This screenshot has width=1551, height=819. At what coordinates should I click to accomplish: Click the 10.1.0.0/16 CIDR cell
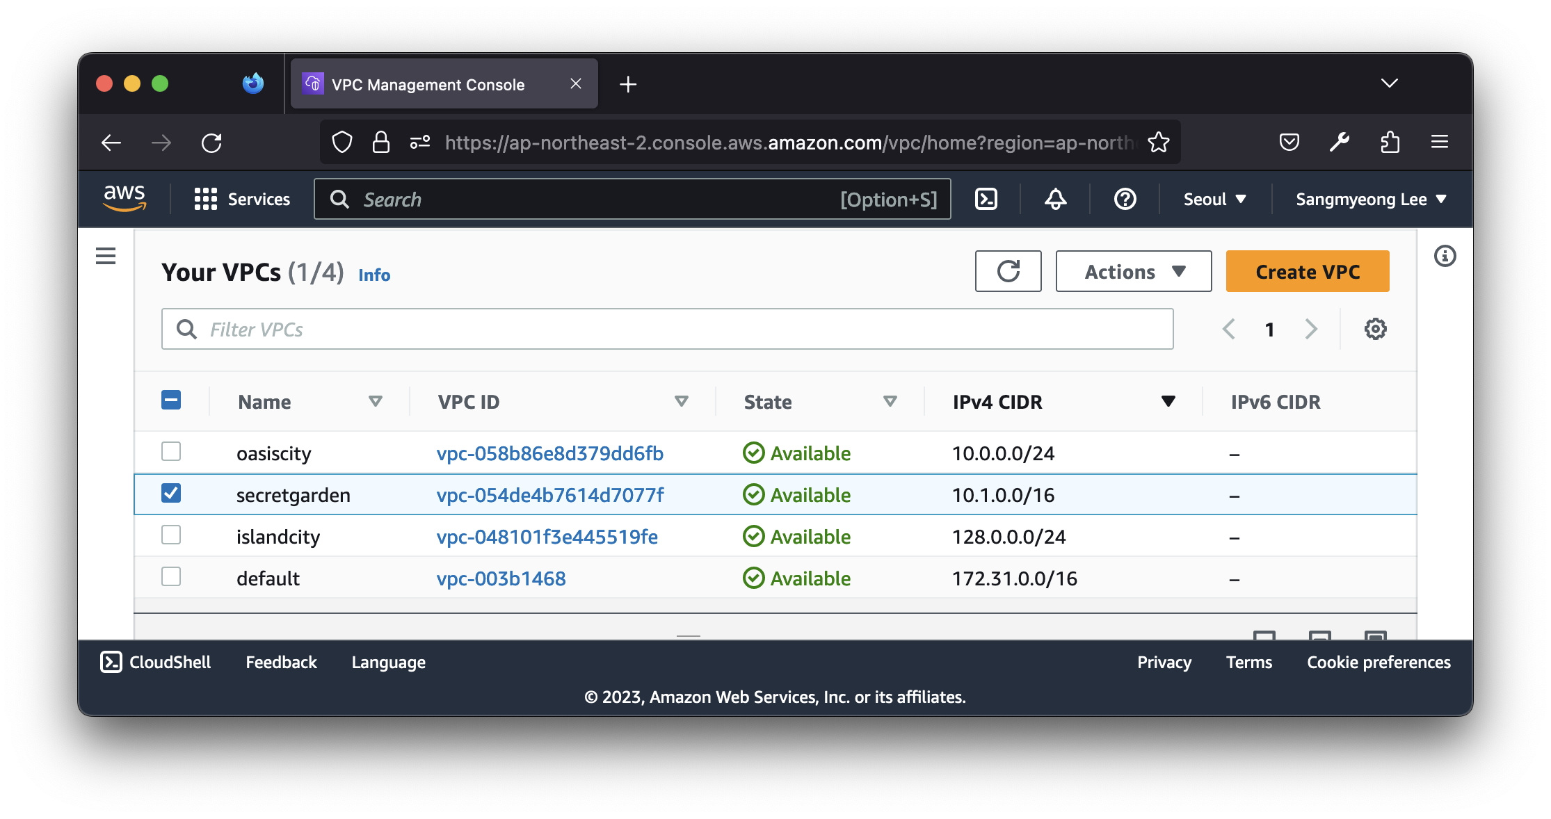tap(1003, 495)
